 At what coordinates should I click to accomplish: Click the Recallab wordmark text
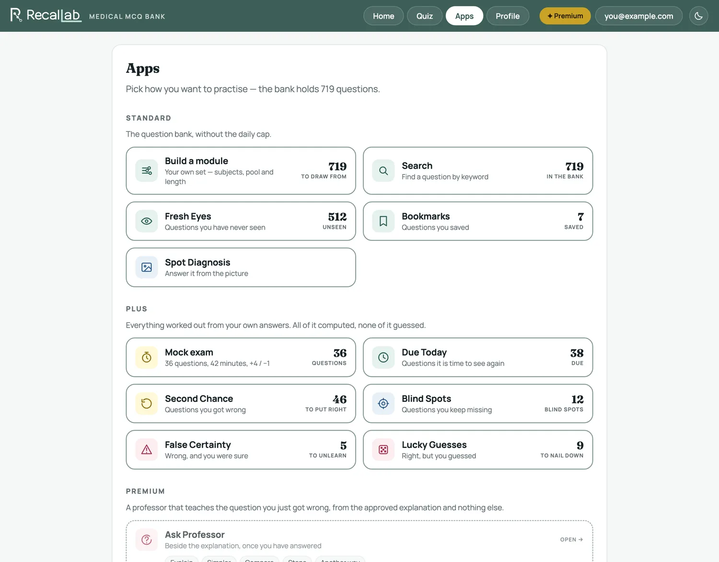(53, 15)
